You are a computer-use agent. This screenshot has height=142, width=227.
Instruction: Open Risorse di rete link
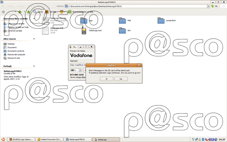pyautogui.click(x=12, y=58)
